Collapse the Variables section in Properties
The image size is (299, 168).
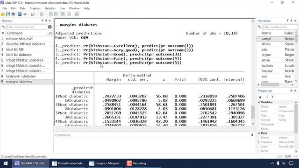click(x=259, y=102)
